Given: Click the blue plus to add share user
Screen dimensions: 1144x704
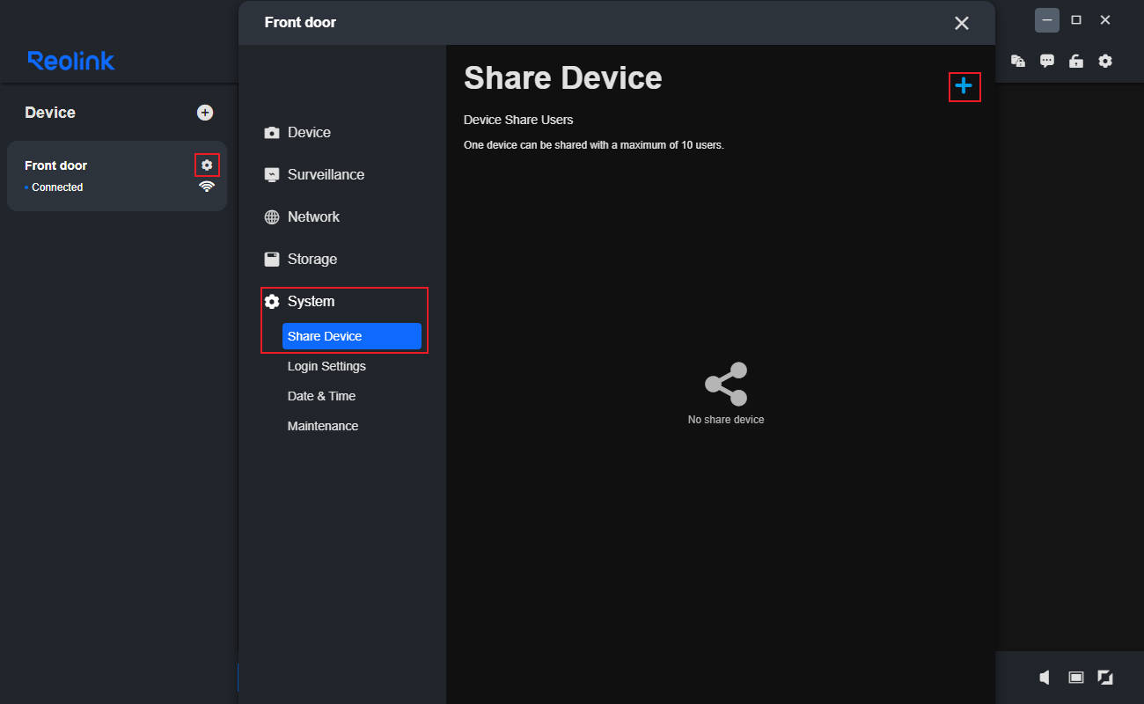Looking at the screenshot, I should tap(964, 86).
